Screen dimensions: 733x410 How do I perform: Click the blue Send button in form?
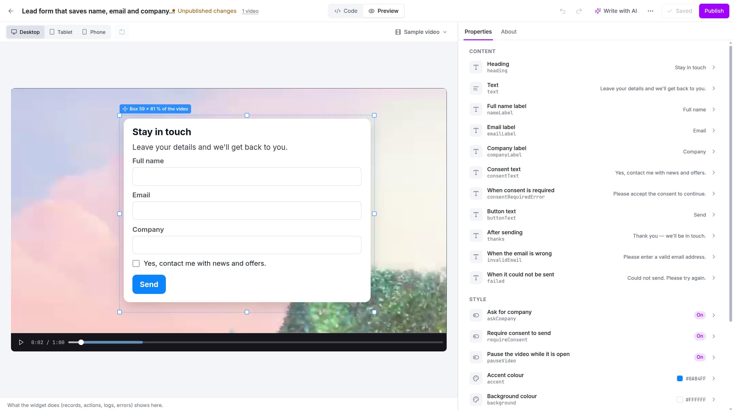click(x=149, y=284)
